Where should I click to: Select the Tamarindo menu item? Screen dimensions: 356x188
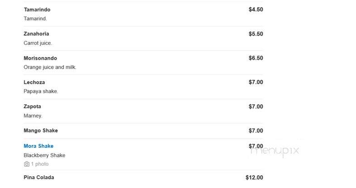coord(37,9)
